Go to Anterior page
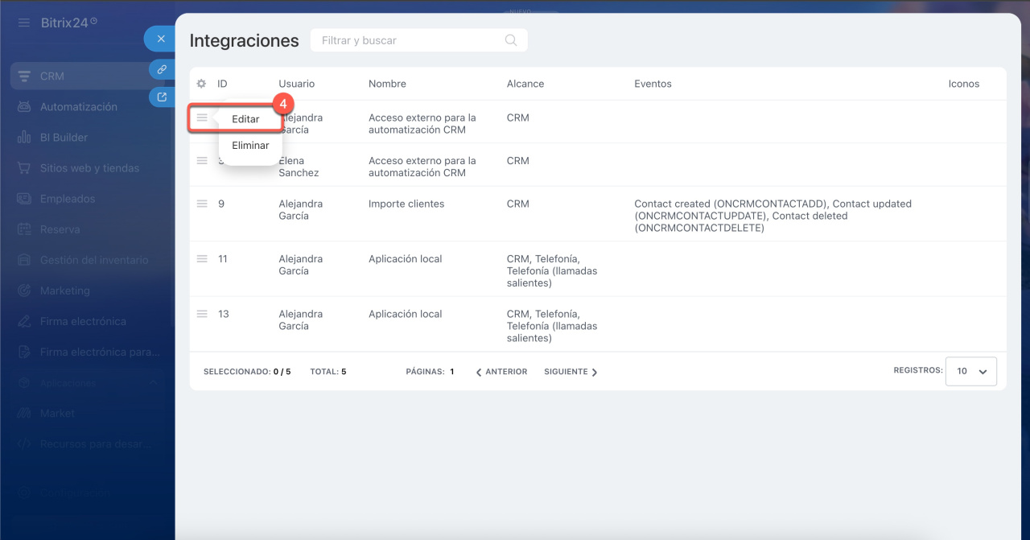The width and height of the screenshot is (1030, 540). pyautogui.click(x=501, y=372)
